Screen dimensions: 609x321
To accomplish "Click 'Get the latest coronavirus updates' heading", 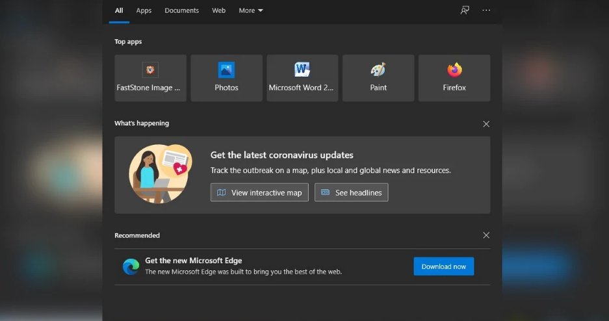I will pos(282,155).
